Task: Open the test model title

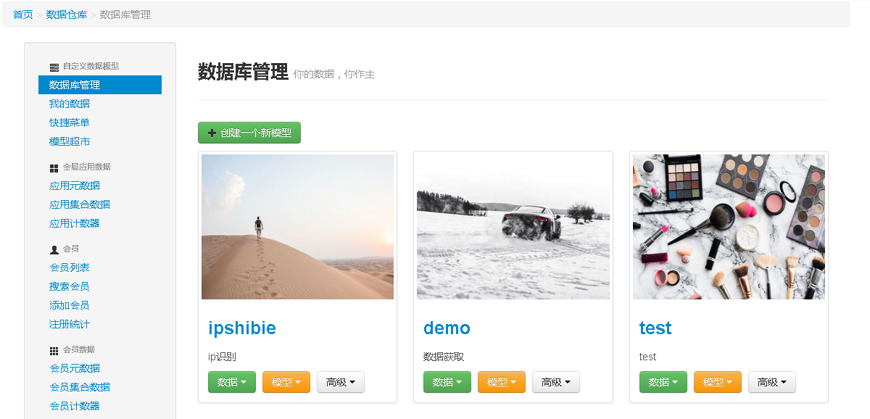Action: (655, 328)
